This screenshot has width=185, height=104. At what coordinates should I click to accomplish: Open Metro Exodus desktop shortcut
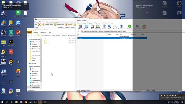[3, 62]
